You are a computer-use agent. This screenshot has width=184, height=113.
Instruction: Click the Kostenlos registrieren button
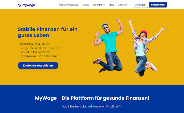point(38,65)
